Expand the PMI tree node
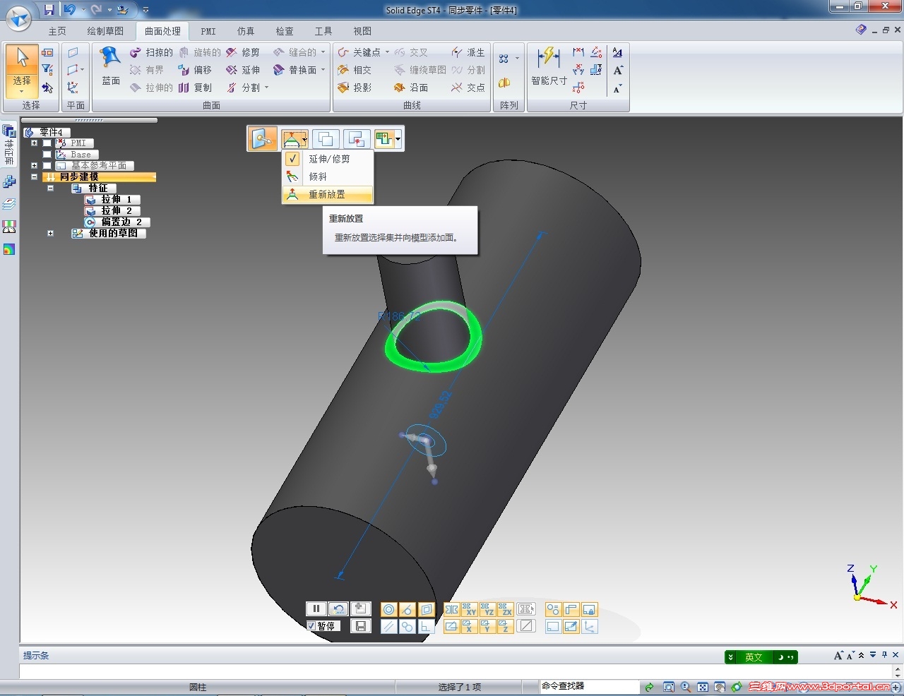This screenshot has width=904, height=696. click(34, 143)
